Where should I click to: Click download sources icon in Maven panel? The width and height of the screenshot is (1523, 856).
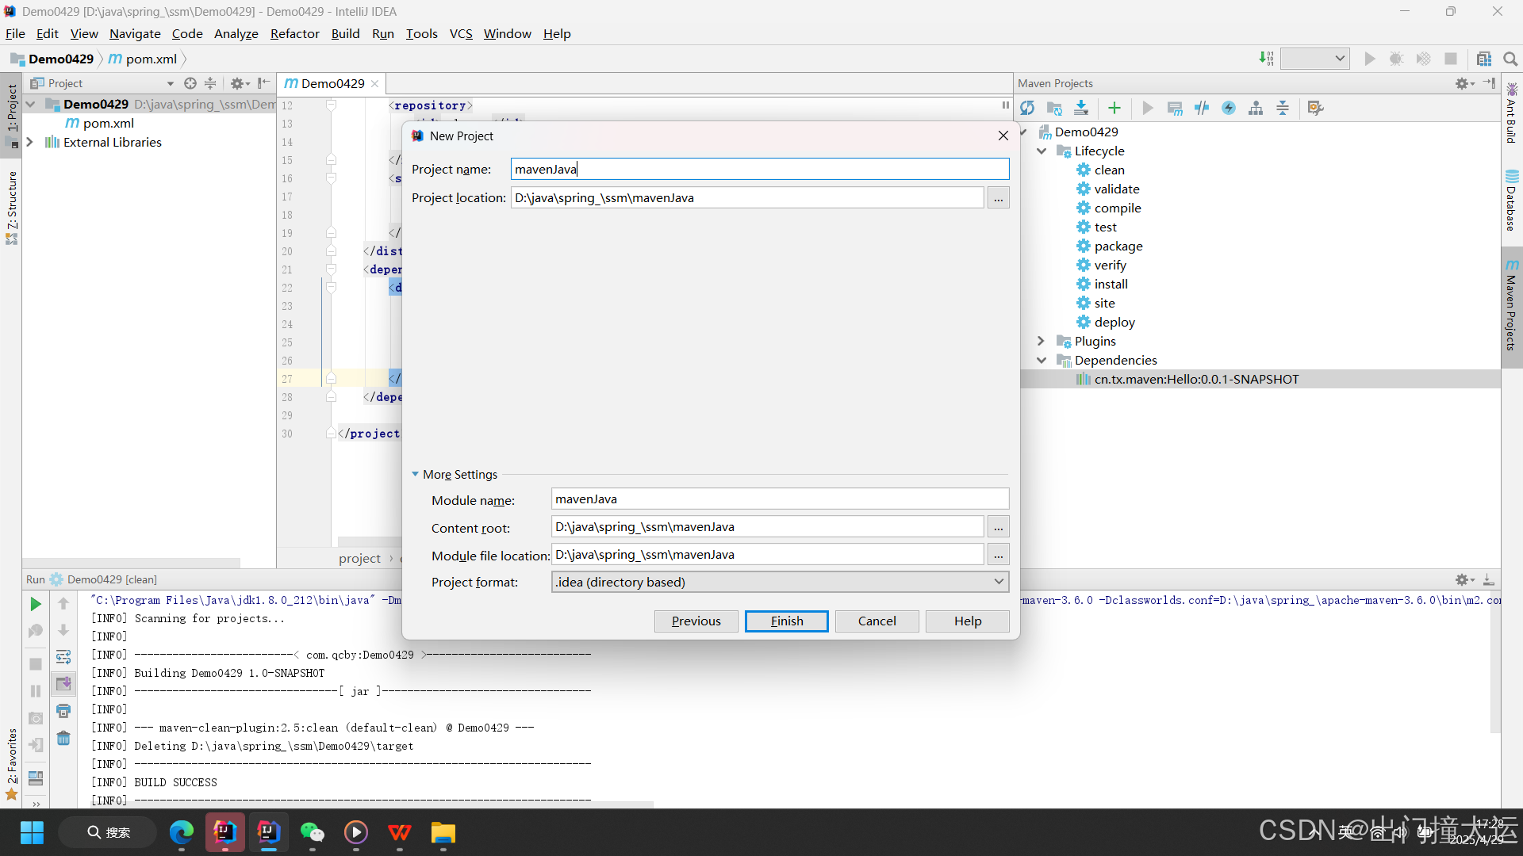pos(1081,108)
